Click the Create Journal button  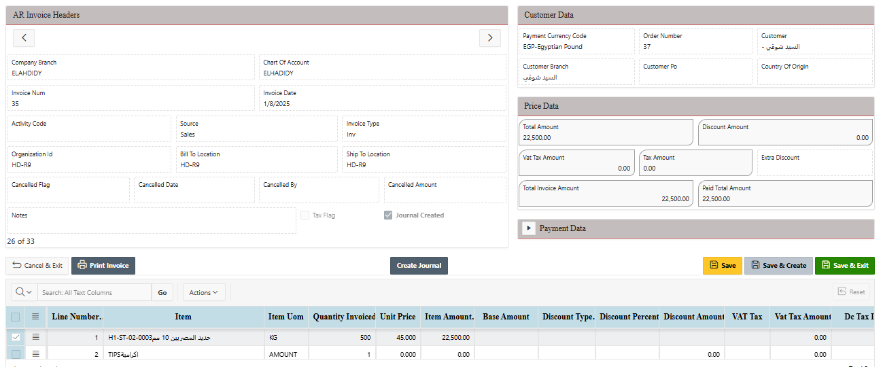[x=419, y=266]
